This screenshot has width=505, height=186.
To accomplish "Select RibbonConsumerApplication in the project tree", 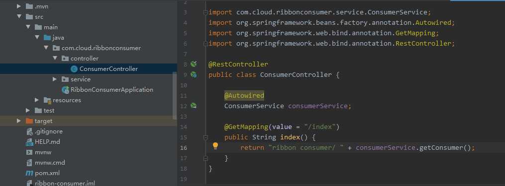I will (x=112, y=90).
